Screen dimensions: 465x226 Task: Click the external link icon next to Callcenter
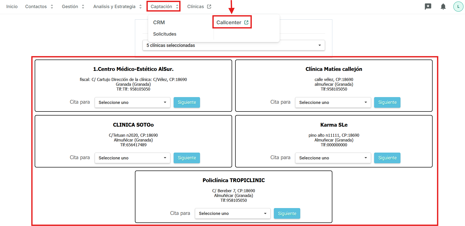point(246,22)
